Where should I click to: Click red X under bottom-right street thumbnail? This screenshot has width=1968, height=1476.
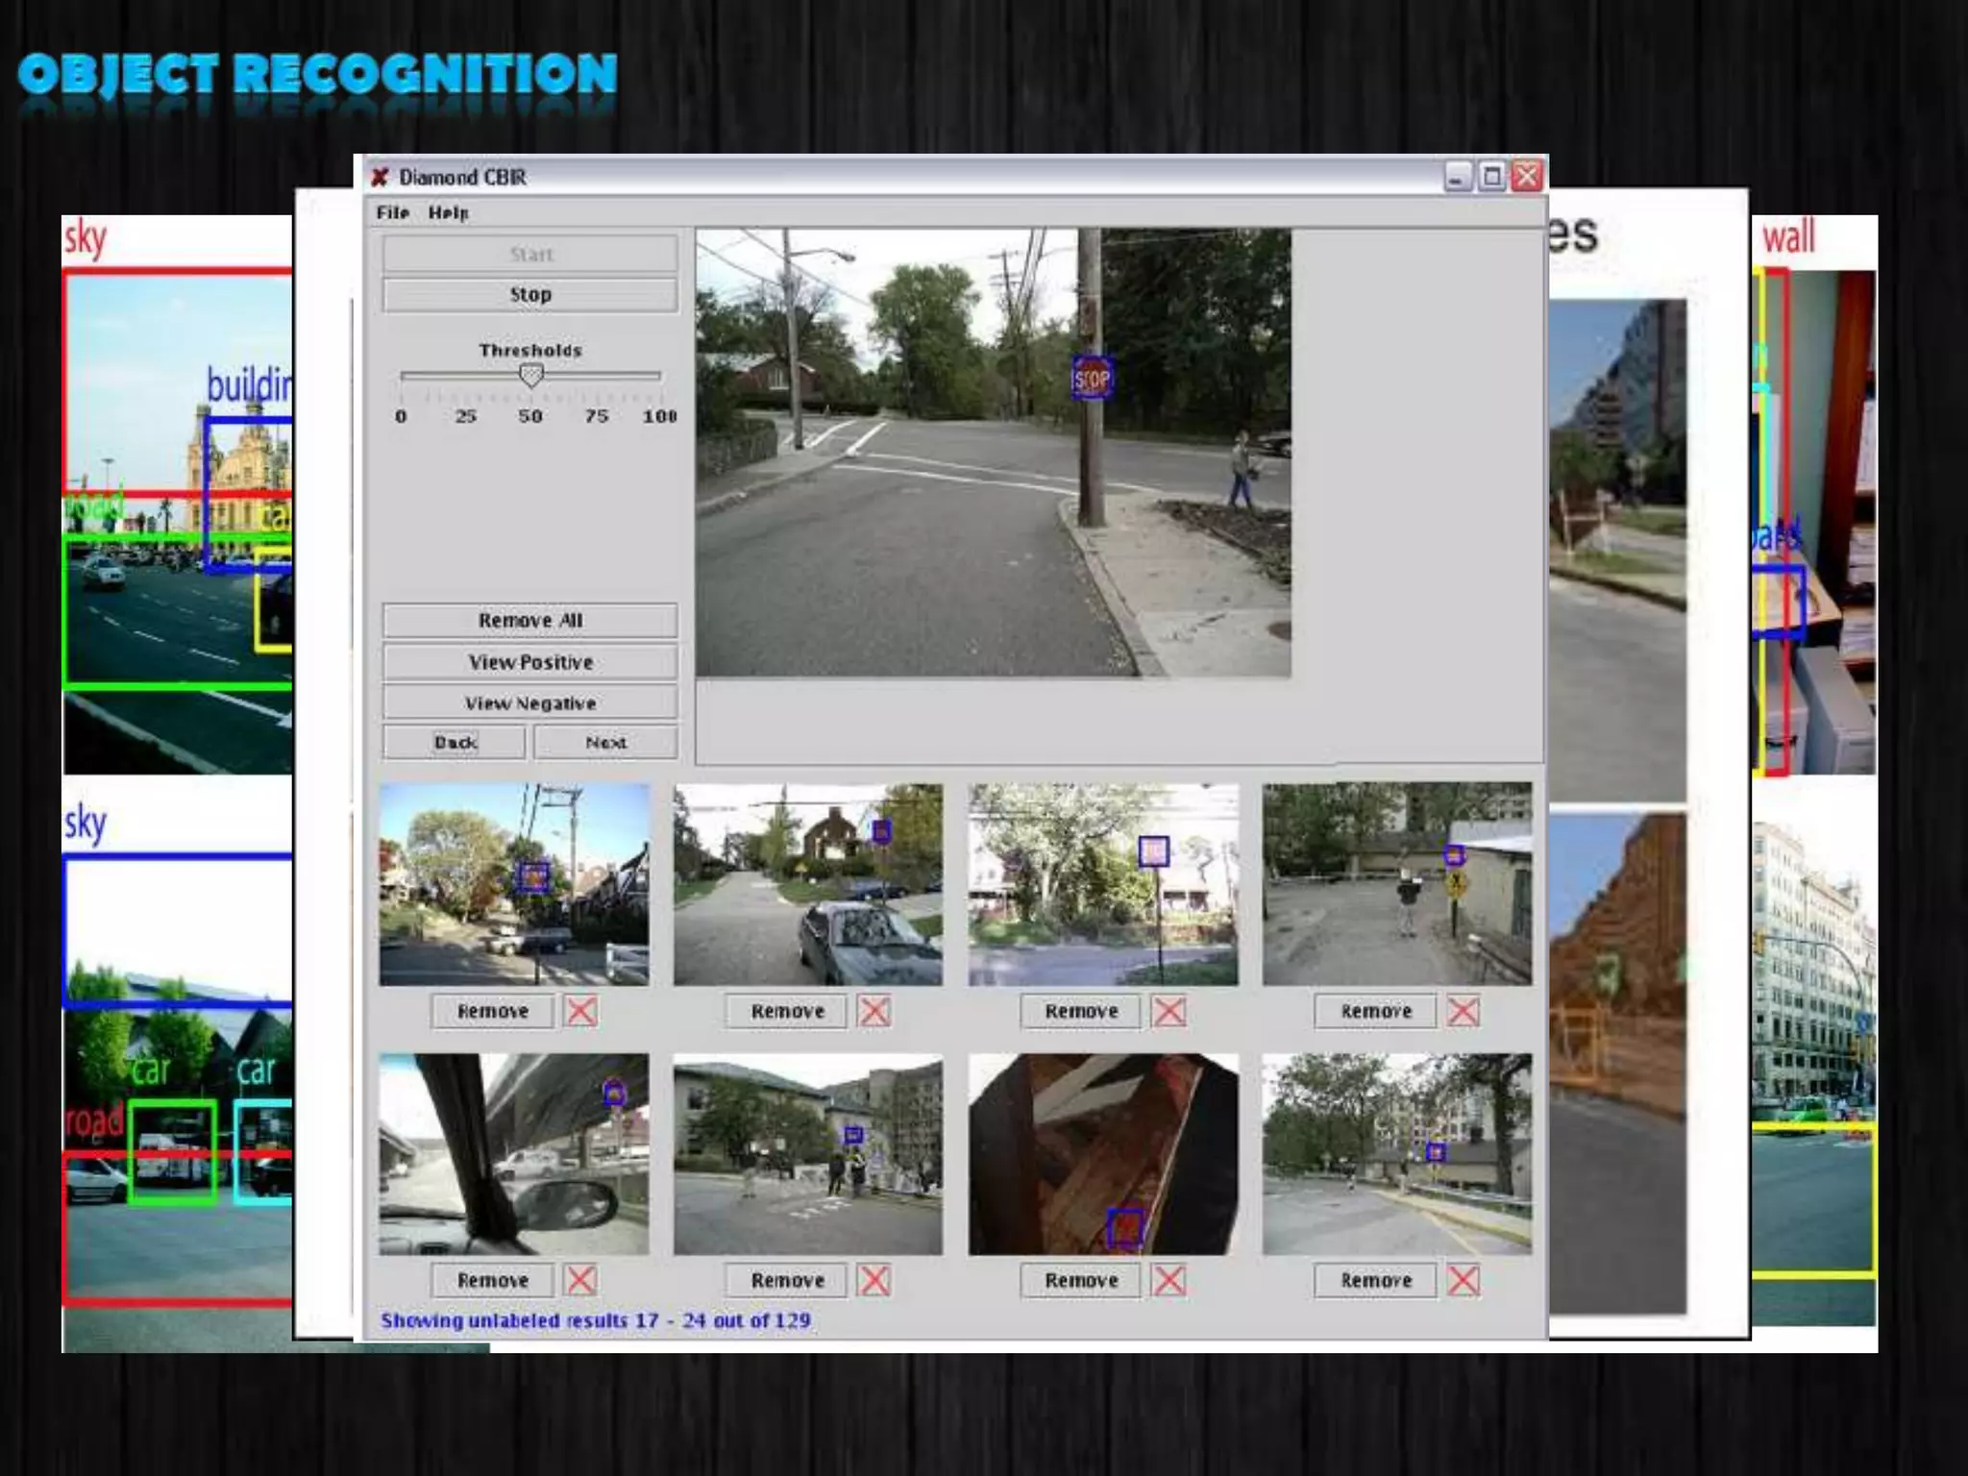coord(1463,1280)
